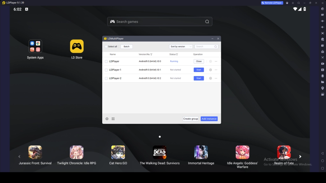The image size is (326, 183).
Task: Click the Batch button
Action: point(126,46)
